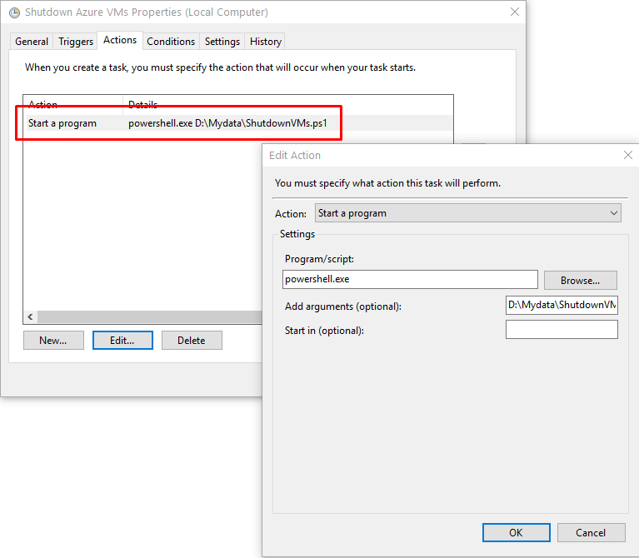Viewport: 639px width, 558px height.
Task: Click the Program/script input field
Action: pyautogui.click(x=410, y=279)
